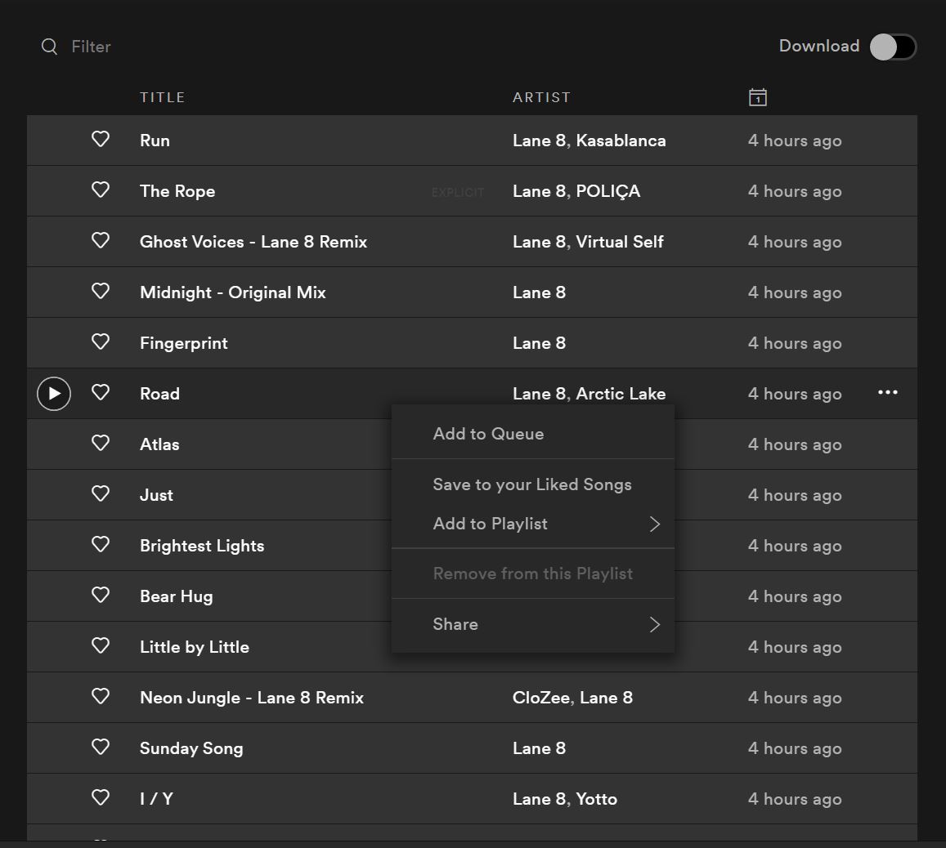Click Lane 8 artist on Midnight row
Image resolution: width=946 pixels, height=848 pixels.
(x=540, y=292)
